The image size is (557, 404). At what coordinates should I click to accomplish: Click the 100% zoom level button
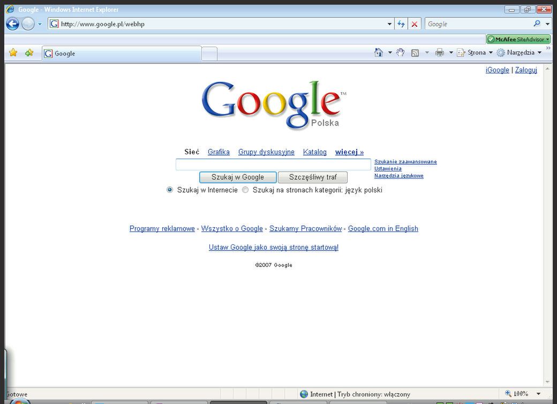[517, 394]
